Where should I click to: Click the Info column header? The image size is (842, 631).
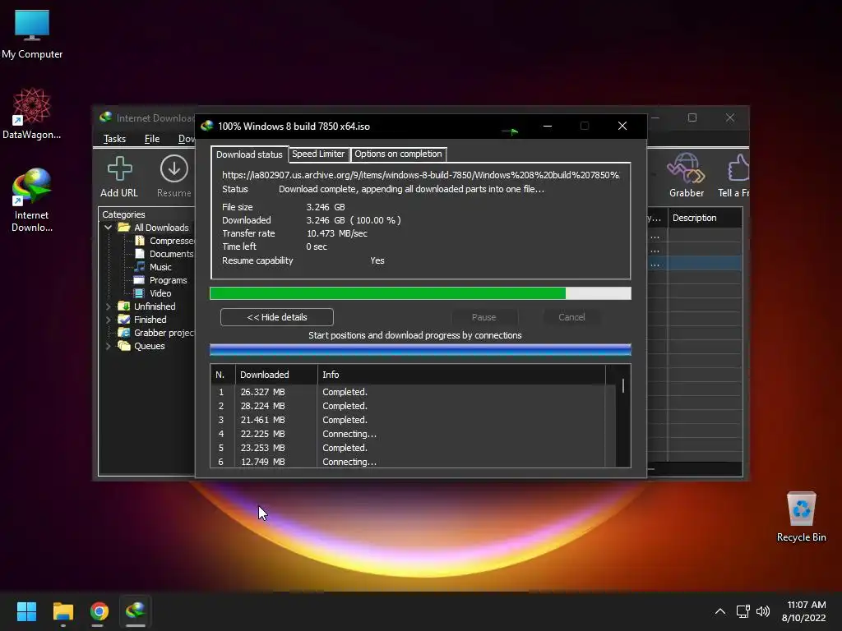(x=461, y=375)
